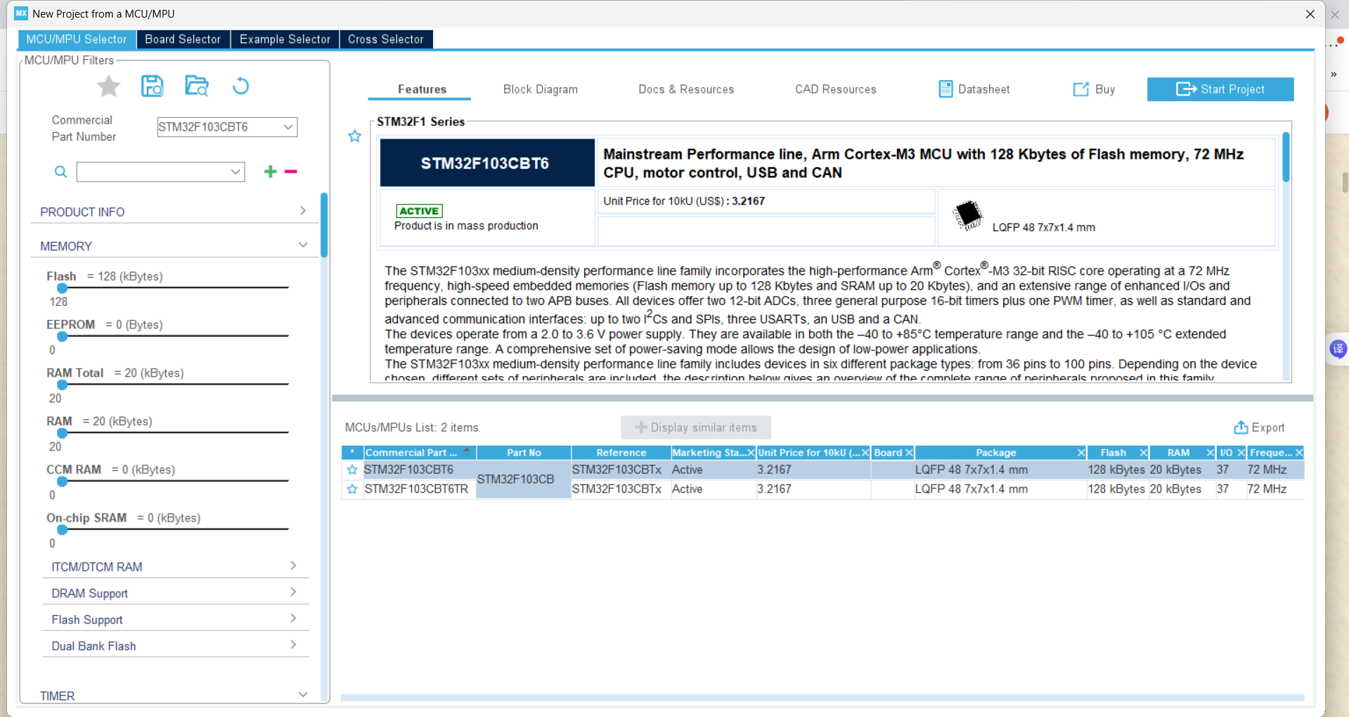
Task: Click the Buy button
Action: tap(1094, 89)
